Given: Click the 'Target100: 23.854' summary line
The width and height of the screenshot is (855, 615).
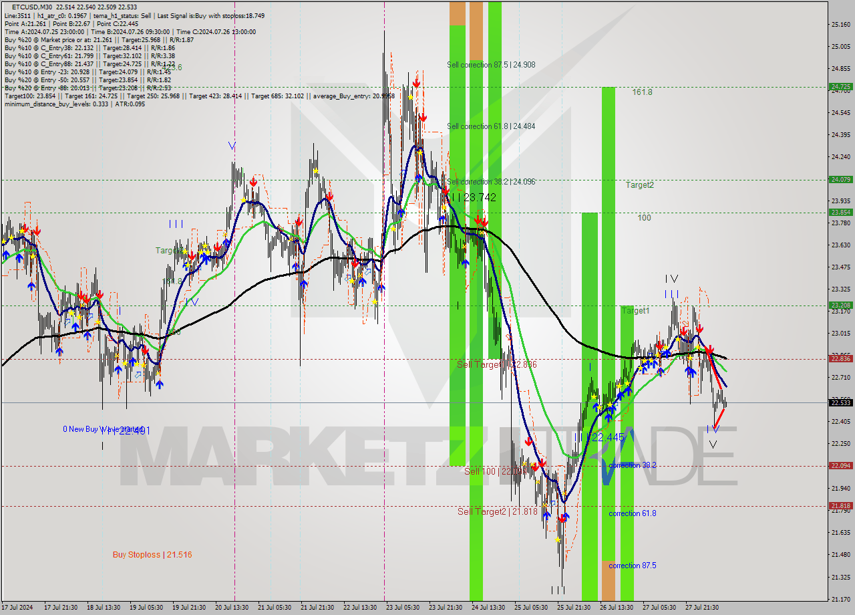Looking at the screenshot, I should click(199, 96).
